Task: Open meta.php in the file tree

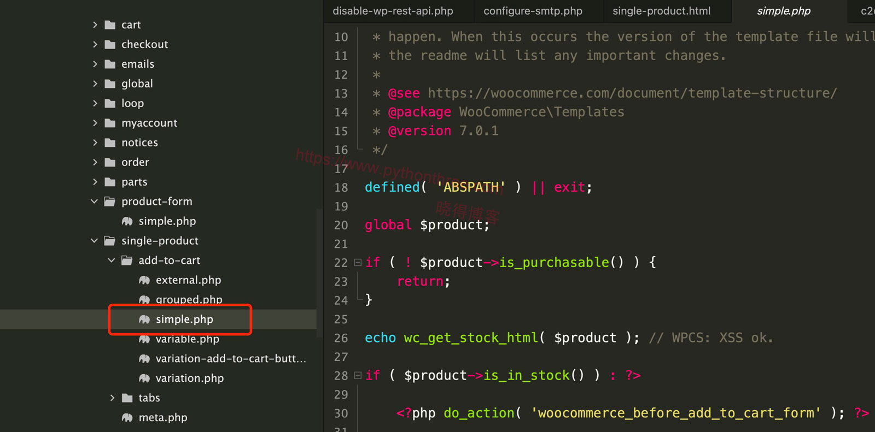Action: pyautogui.click(x=162, y=418)
